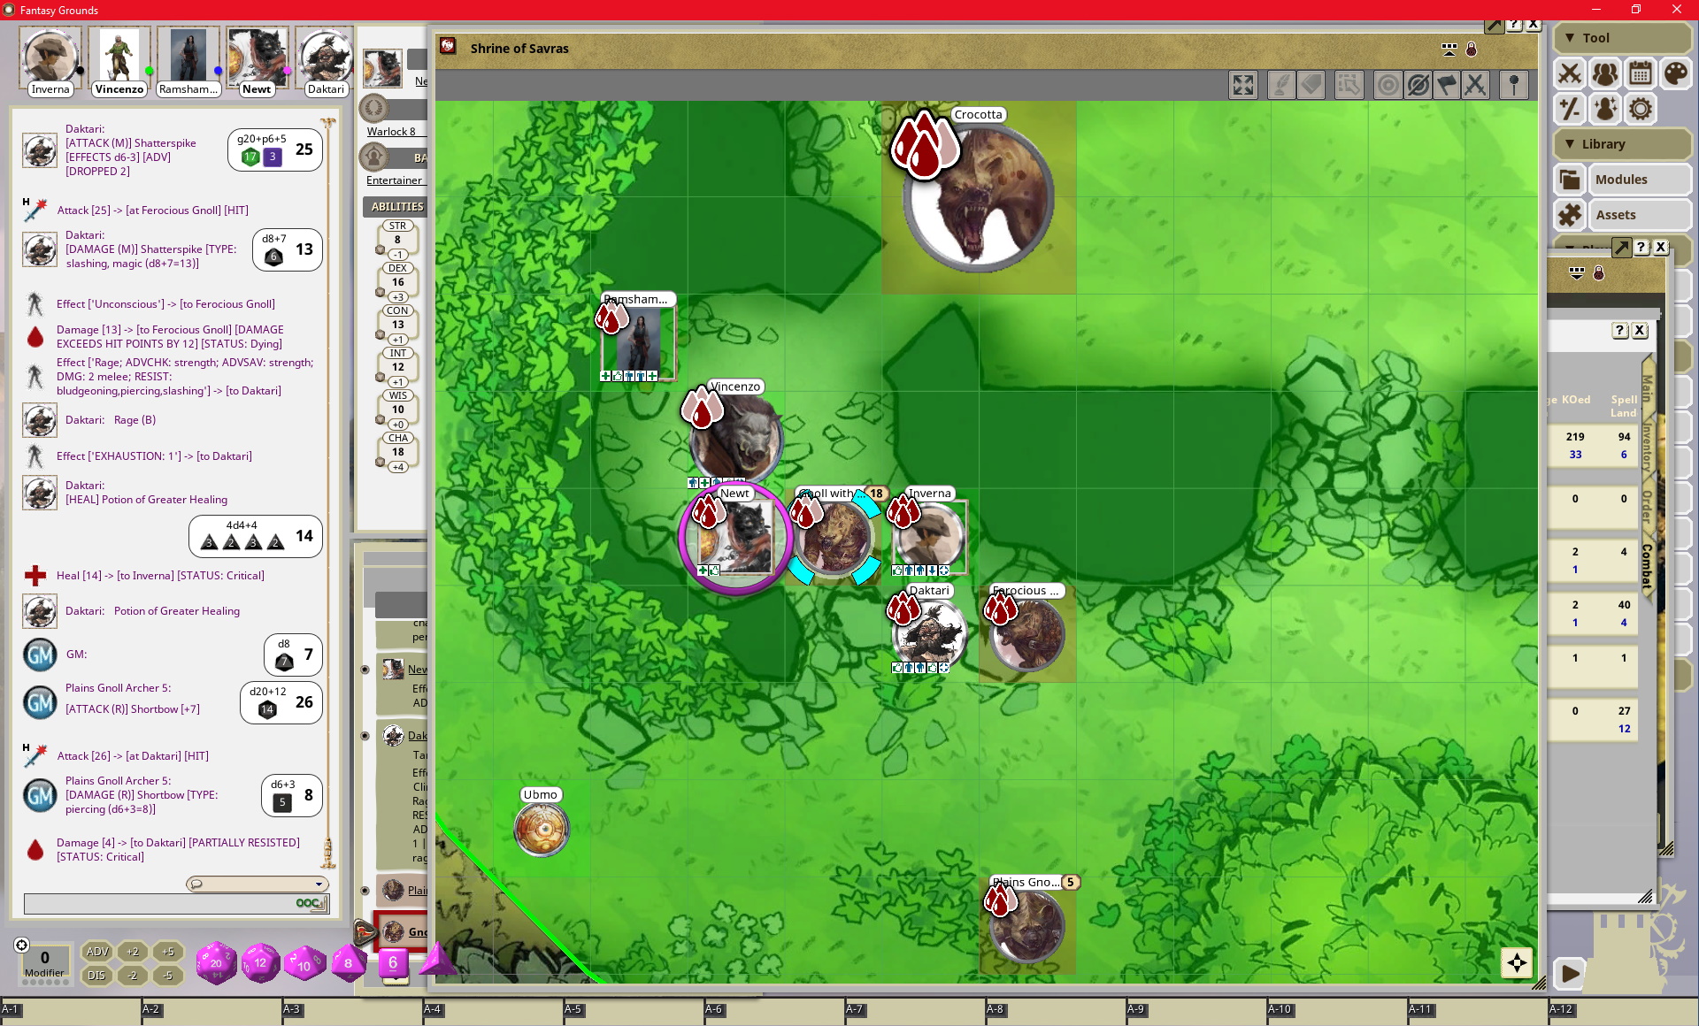Open the Modules library

pos(1641,180)
